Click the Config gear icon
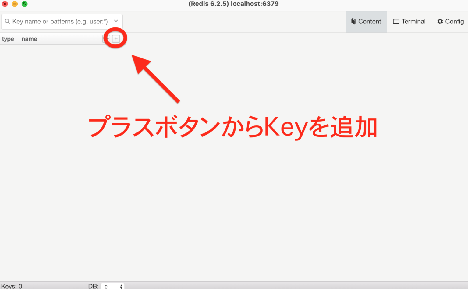468x289 pixels. [x=440, y=21]
